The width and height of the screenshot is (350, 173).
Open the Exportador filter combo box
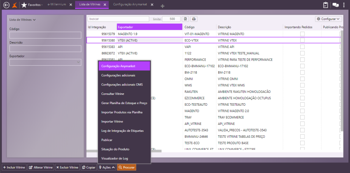pos(45,62)
